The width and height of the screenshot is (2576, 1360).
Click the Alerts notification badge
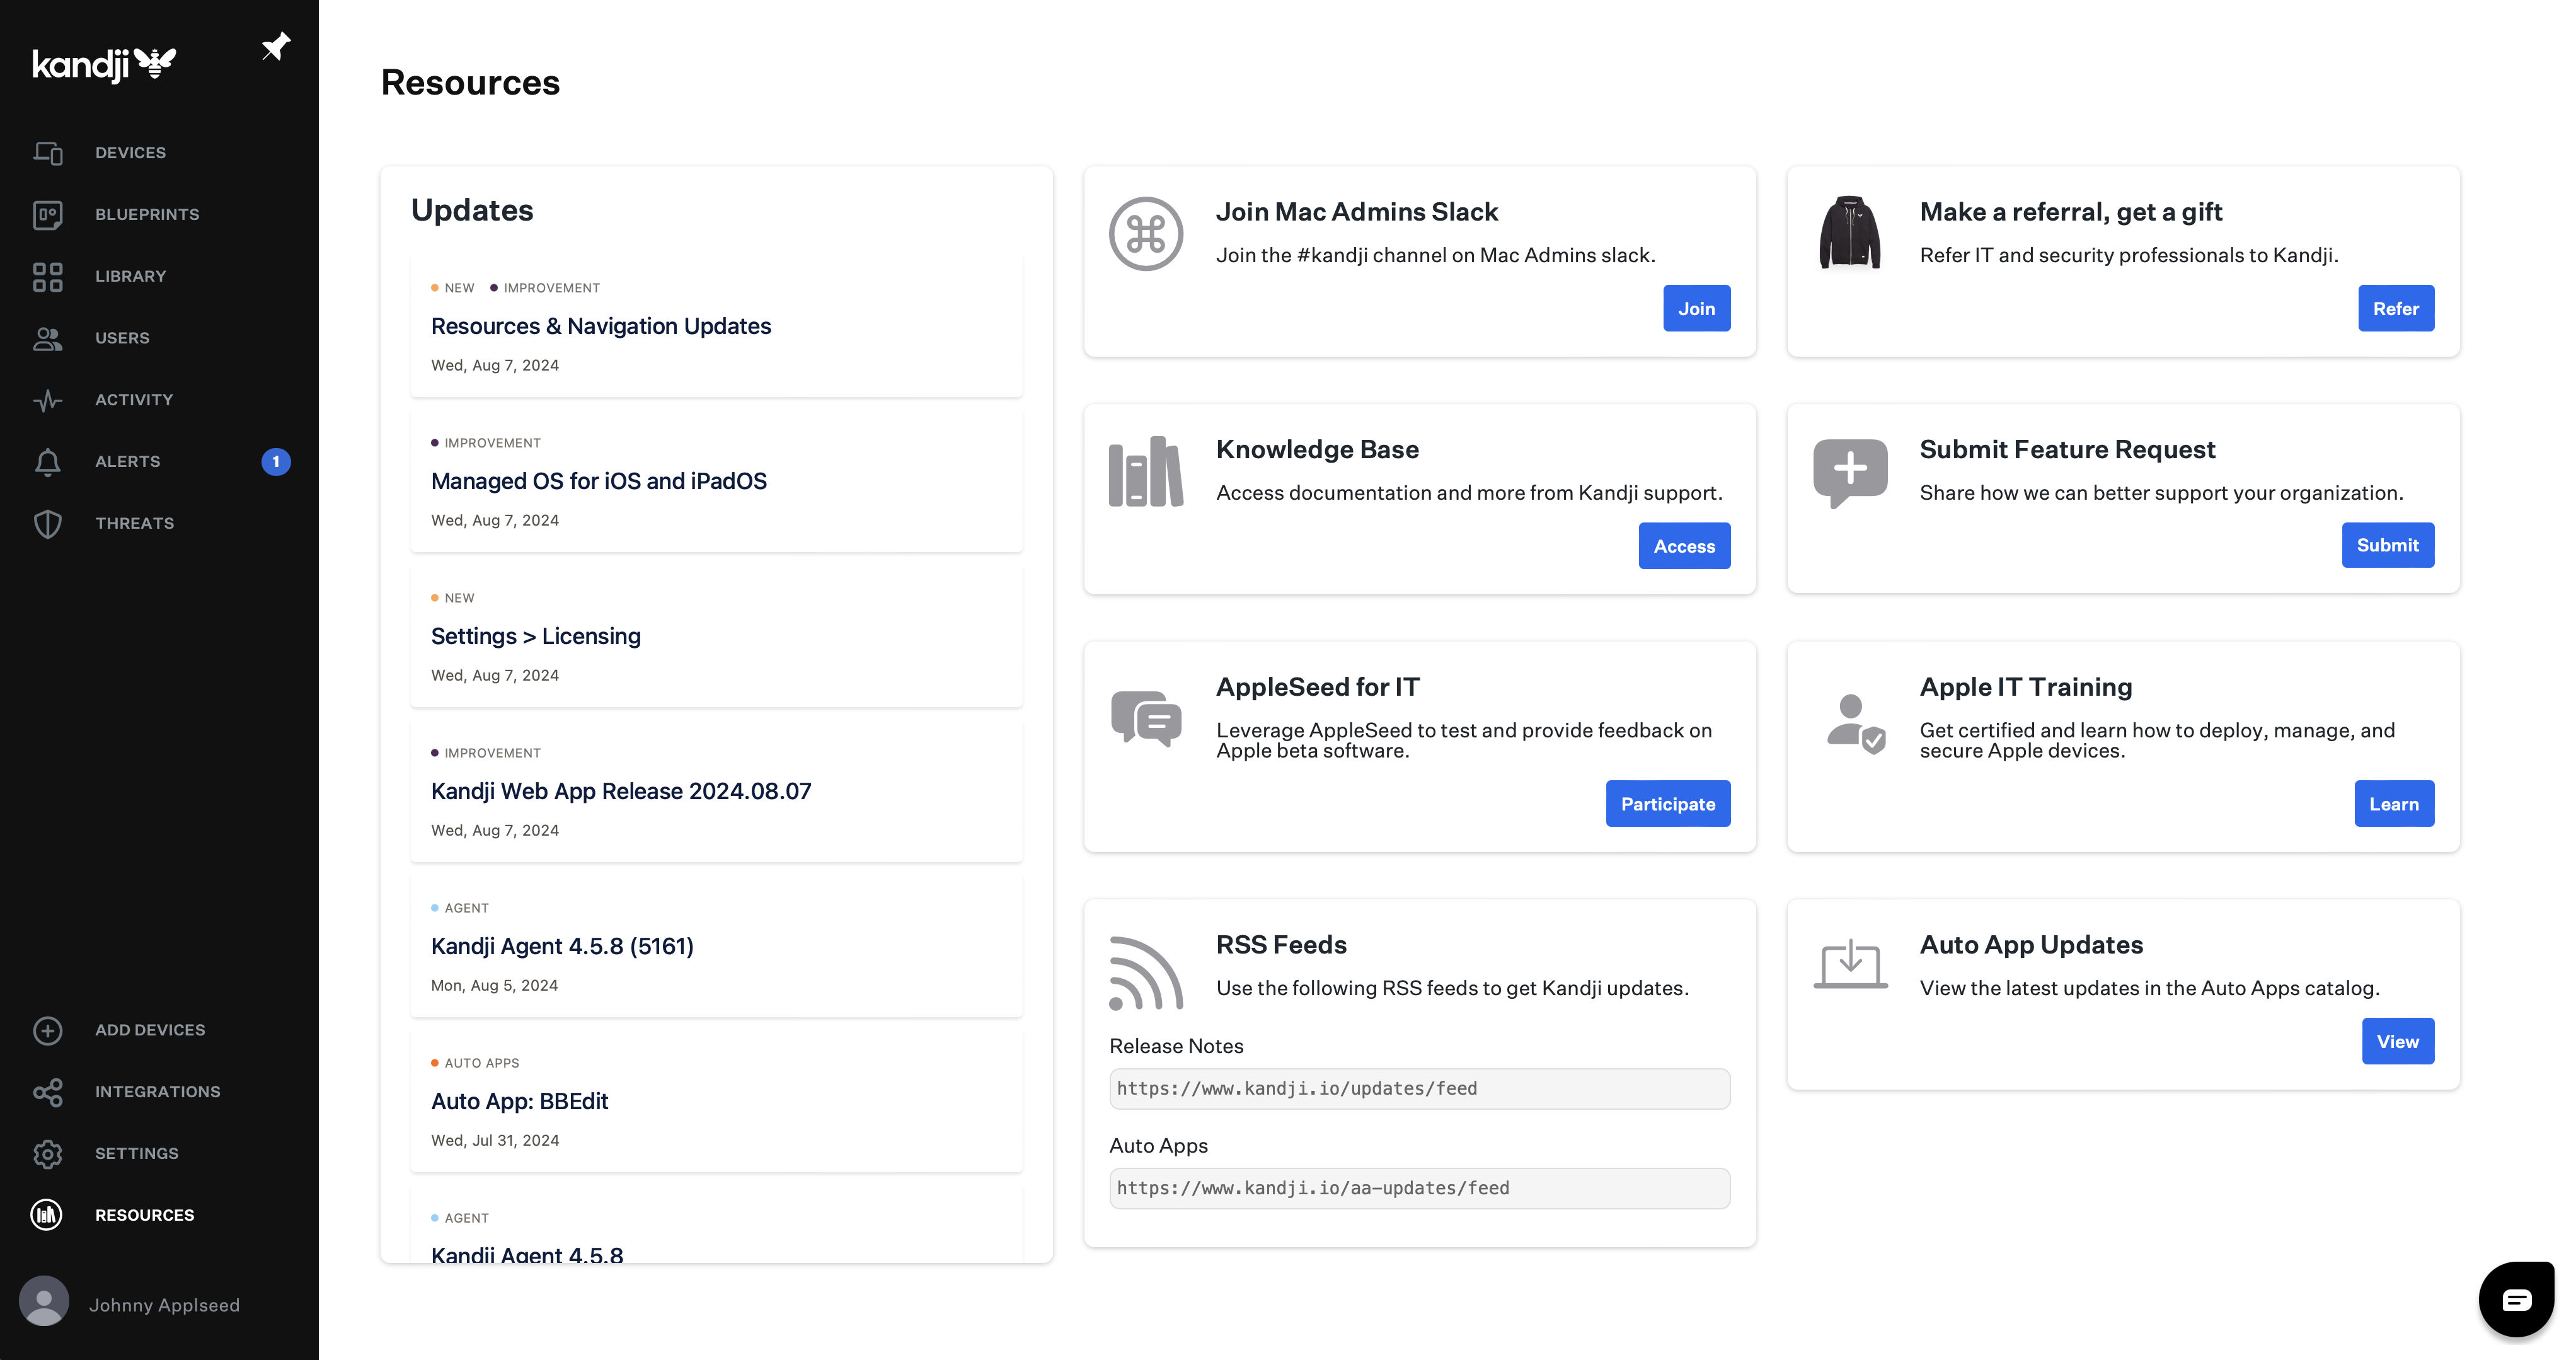tap(276, 462)
